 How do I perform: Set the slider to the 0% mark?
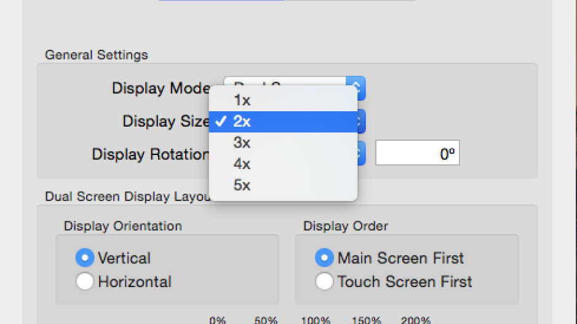click(218, 320)
